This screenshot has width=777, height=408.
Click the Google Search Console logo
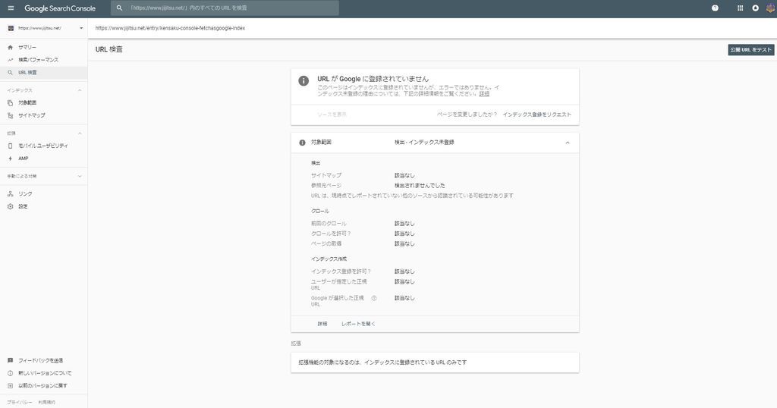[x=60, y=8]
